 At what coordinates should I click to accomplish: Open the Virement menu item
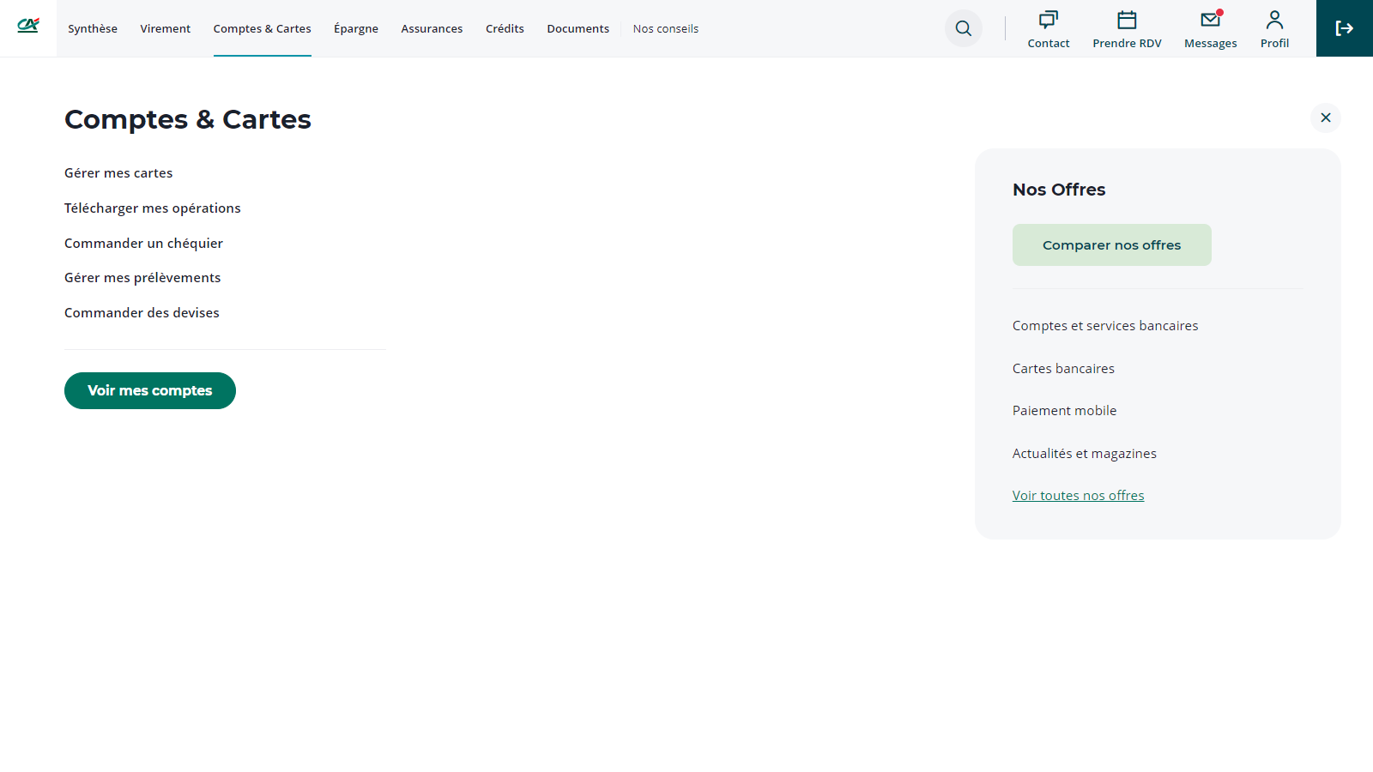coord(166,29)
